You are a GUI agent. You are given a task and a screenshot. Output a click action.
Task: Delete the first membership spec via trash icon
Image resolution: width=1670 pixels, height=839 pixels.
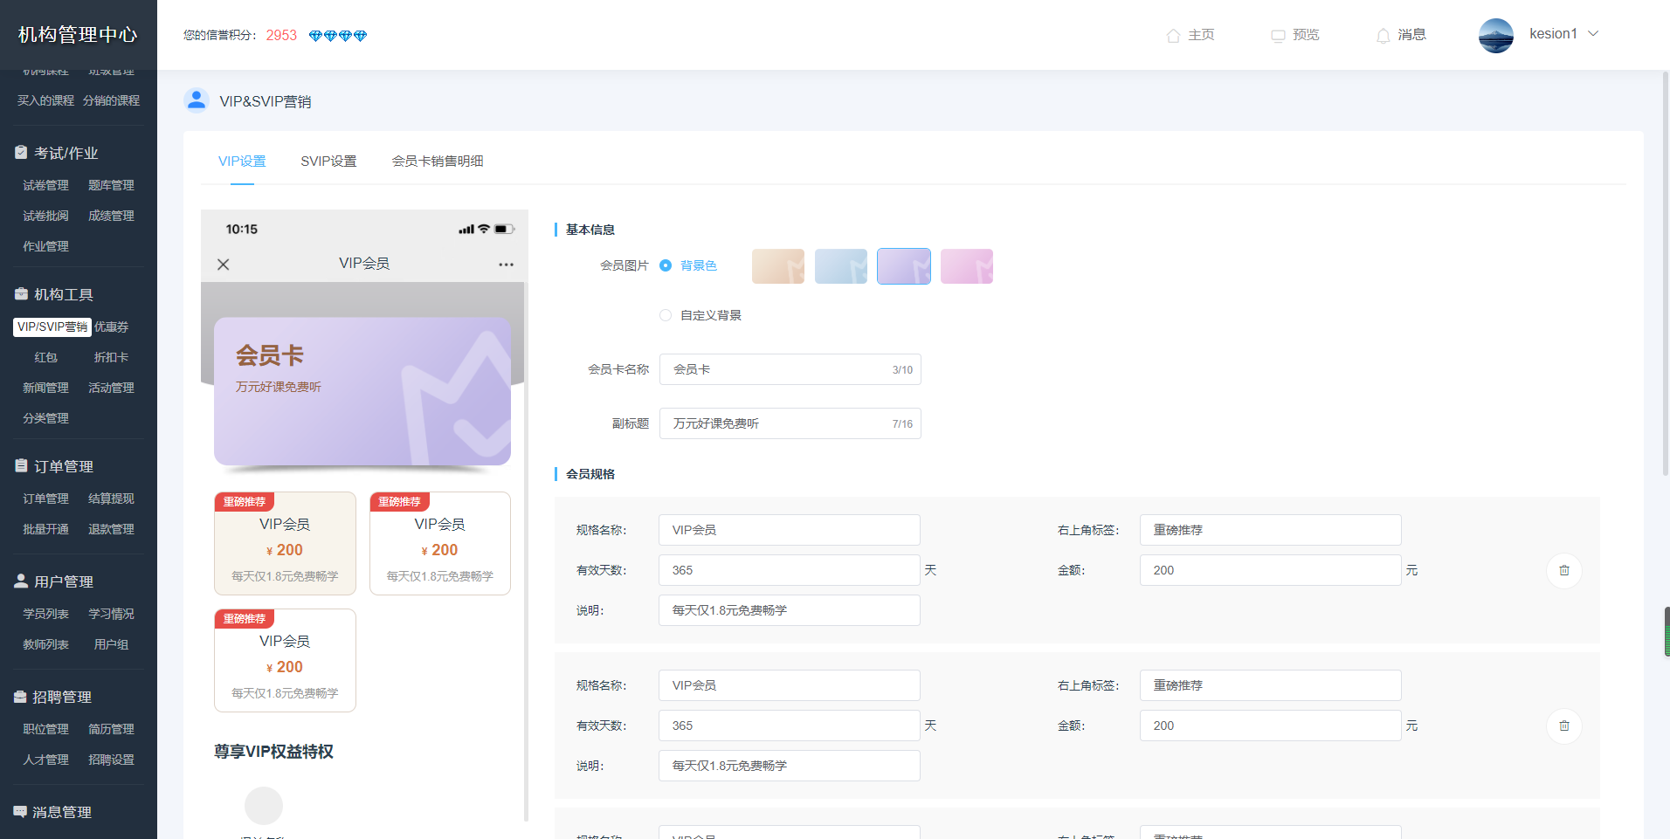(x=1563, y=570)
